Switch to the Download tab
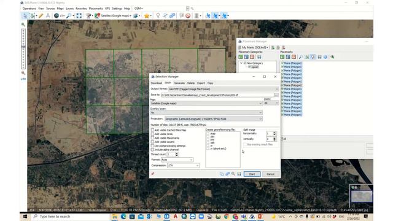 pos(157,83)
